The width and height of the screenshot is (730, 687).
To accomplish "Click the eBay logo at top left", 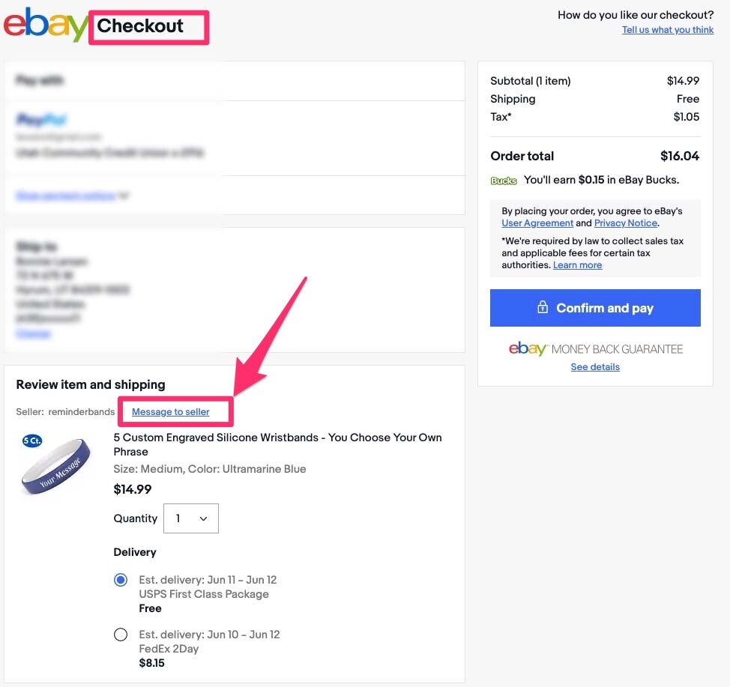I will click(x=45, y=25).
